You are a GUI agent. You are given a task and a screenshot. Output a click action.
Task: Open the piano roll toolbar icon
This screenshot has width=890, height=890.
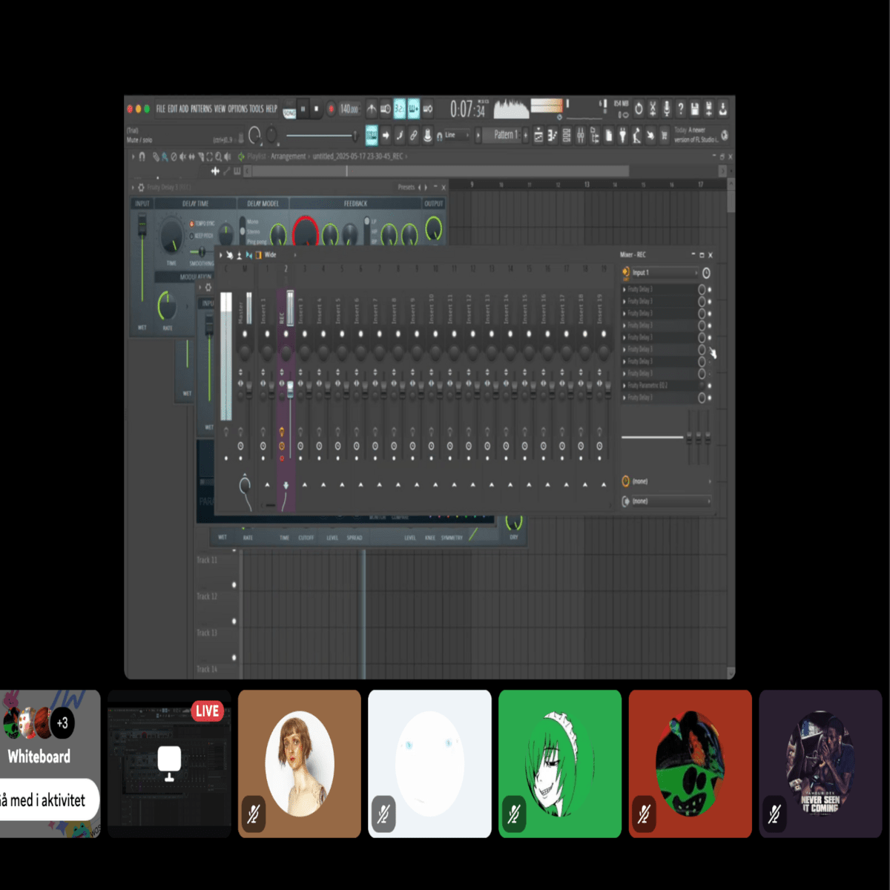point(553,135)
